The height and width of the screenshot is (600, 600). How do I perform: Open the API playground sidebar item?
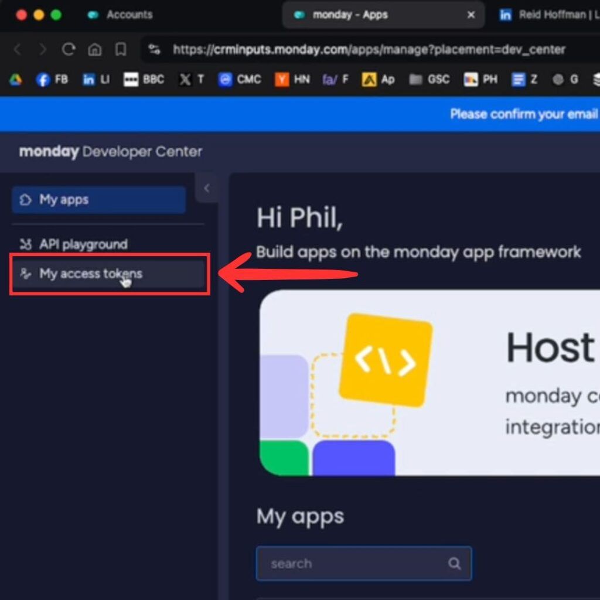pos(83,244)
